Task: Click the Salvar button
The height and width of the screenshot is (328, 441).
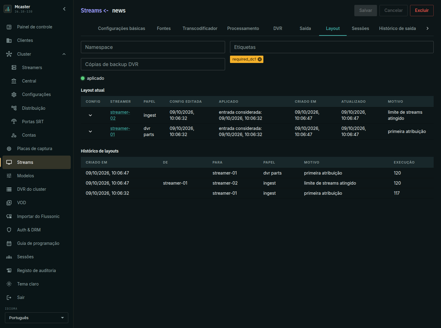Action: point(366,10)
